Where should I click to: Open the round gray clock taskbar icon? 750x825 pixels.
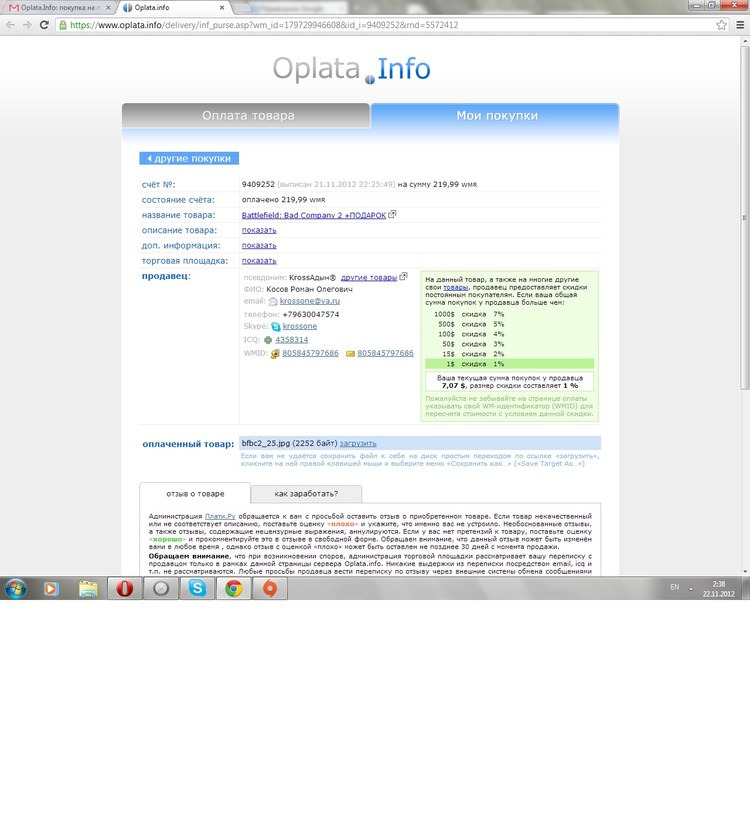(x=161, y=588)
